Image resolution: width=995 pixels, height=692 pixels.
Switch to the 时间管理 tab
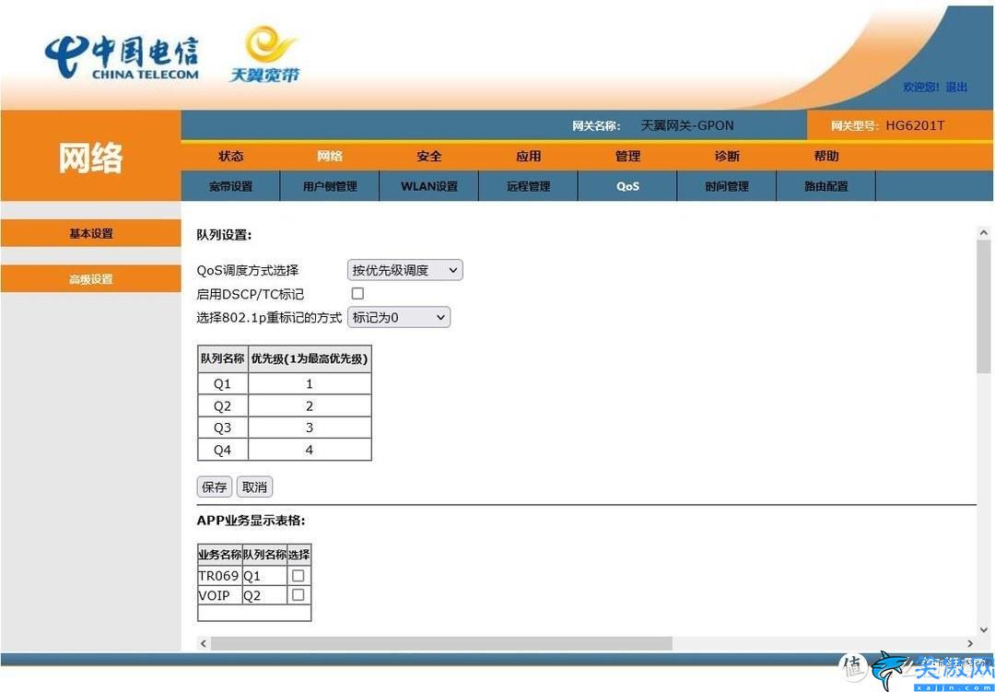tap(727, 187)
